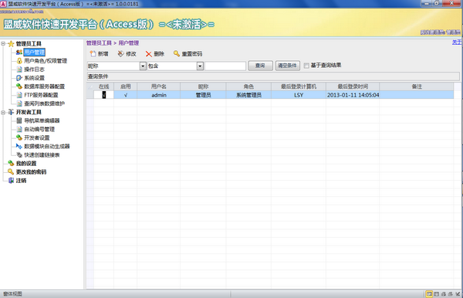Image resolution: width=463 pixels, height=298 pixels.
Task: Click 用户管理 in the breadcrumb
Action: [x=128, y=43]
